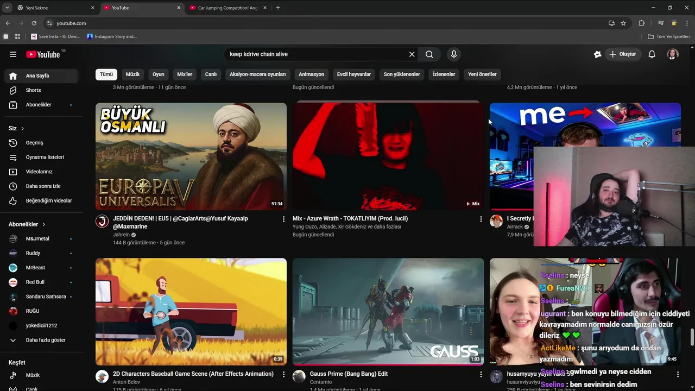Screen dimensions: 695x391
Task: Click the magnifier search button
Action: 429,54
